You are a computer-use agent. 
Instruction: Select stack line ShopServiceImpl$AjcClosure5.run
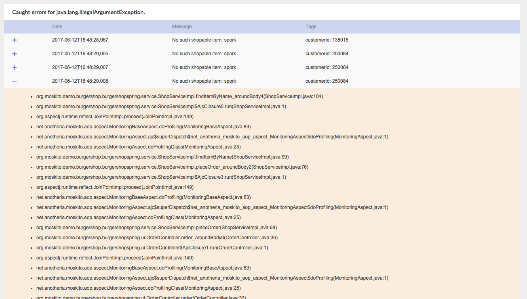pos(161,107)
